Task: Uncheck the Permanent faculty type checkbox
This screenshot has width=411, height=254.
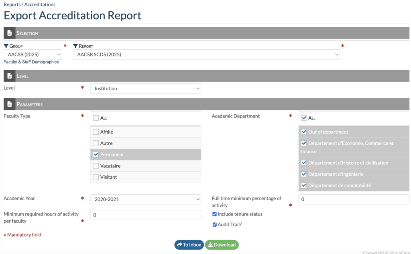Action: [96, 154]
